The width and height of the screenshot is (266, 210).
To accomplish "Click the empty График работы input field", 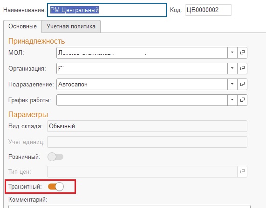I will [x=142, y=100].
